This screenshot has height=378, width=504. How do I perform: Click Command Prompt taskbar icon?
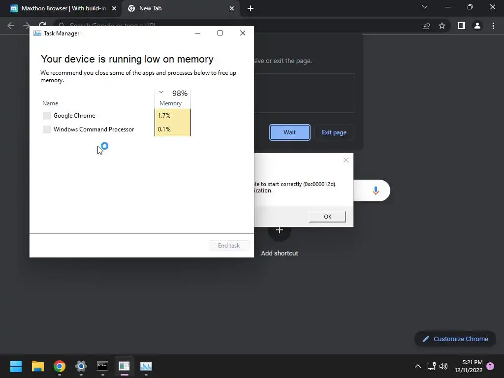point(102,366)
